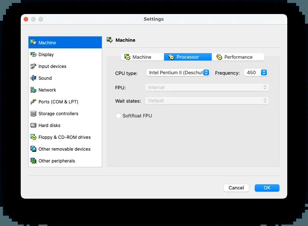Open the Input devices category

(65, 66)
